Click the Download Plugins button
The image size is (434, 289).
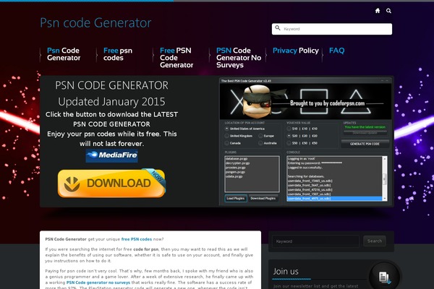[x=263, y=198]
